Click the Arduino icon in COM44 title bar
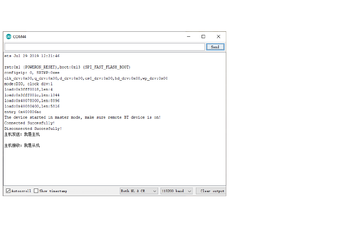The width and height of the screenshot is (339, 231). coord(9,37)
